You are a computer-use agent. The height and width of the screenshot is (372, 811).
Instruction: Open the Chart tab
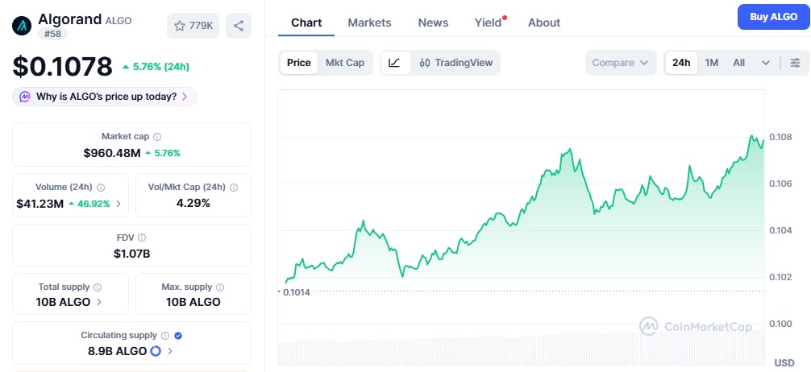[306, 23]
